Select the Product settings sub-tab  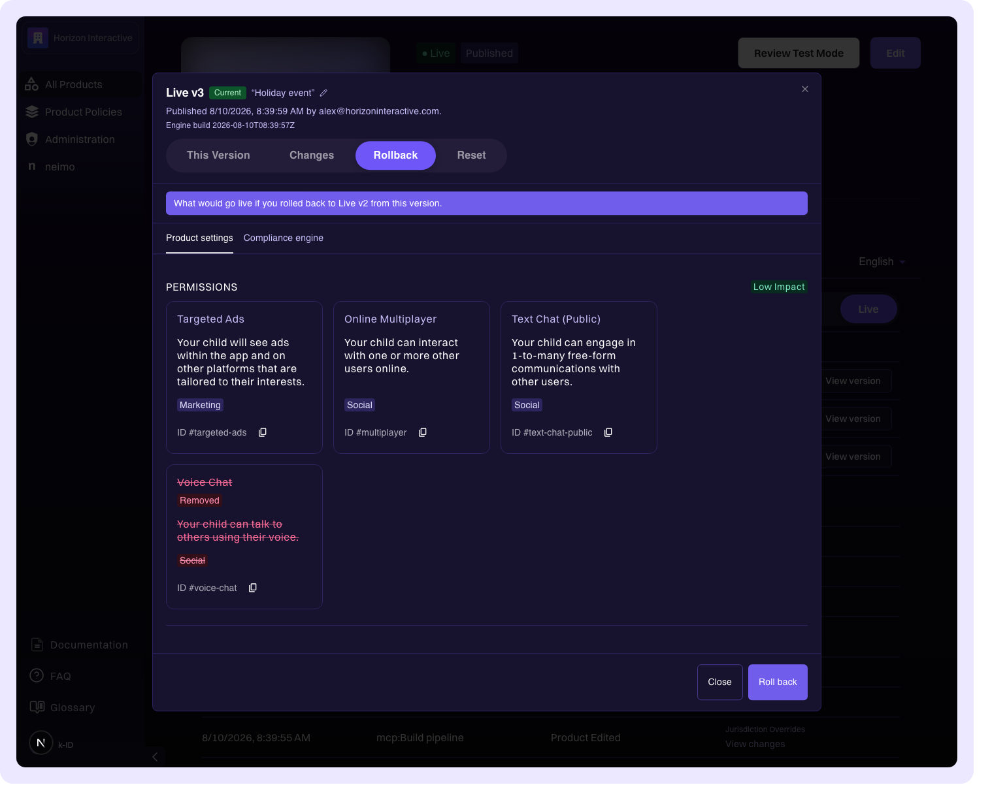(x=199, y=238)
